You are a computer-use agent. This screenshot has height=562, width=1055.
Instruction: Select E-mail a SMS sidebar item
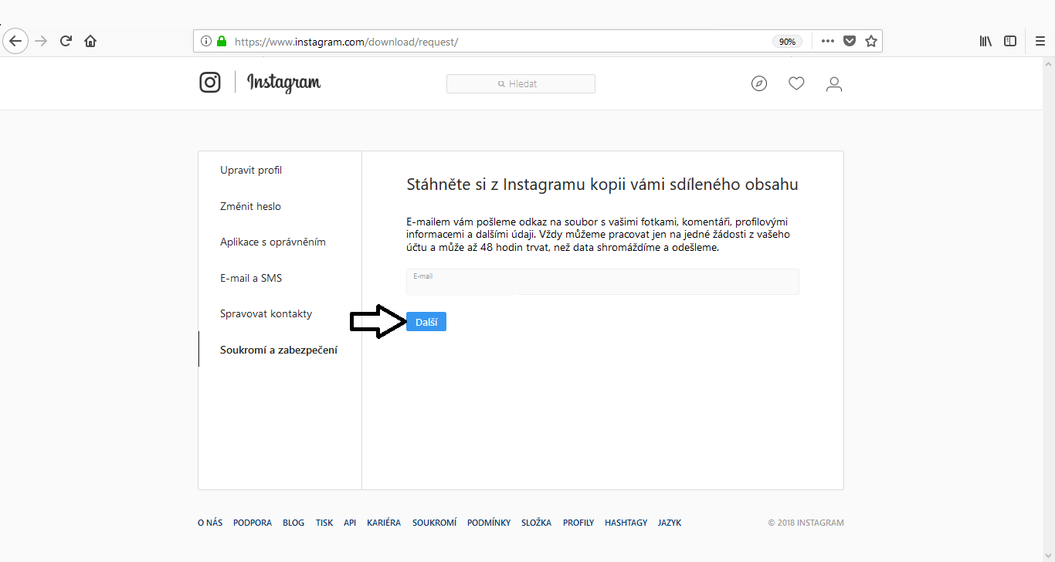point(251,278)
